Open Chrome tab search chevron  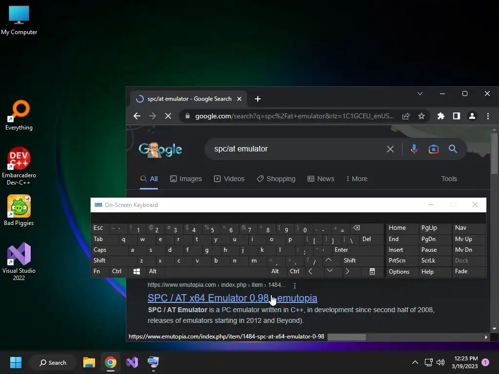(420, 93)
